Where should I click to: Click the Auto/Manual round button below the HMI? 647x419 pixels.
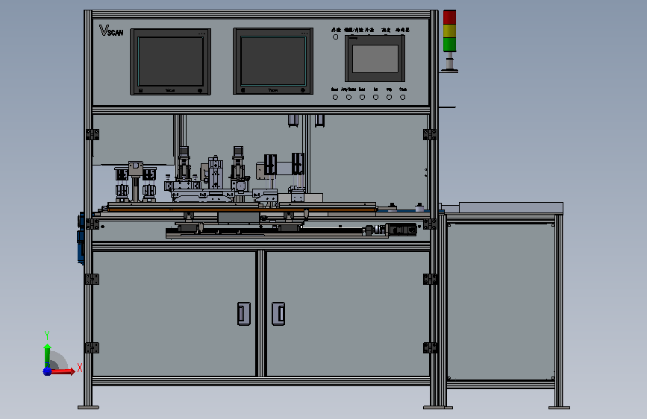click(348, 98)
